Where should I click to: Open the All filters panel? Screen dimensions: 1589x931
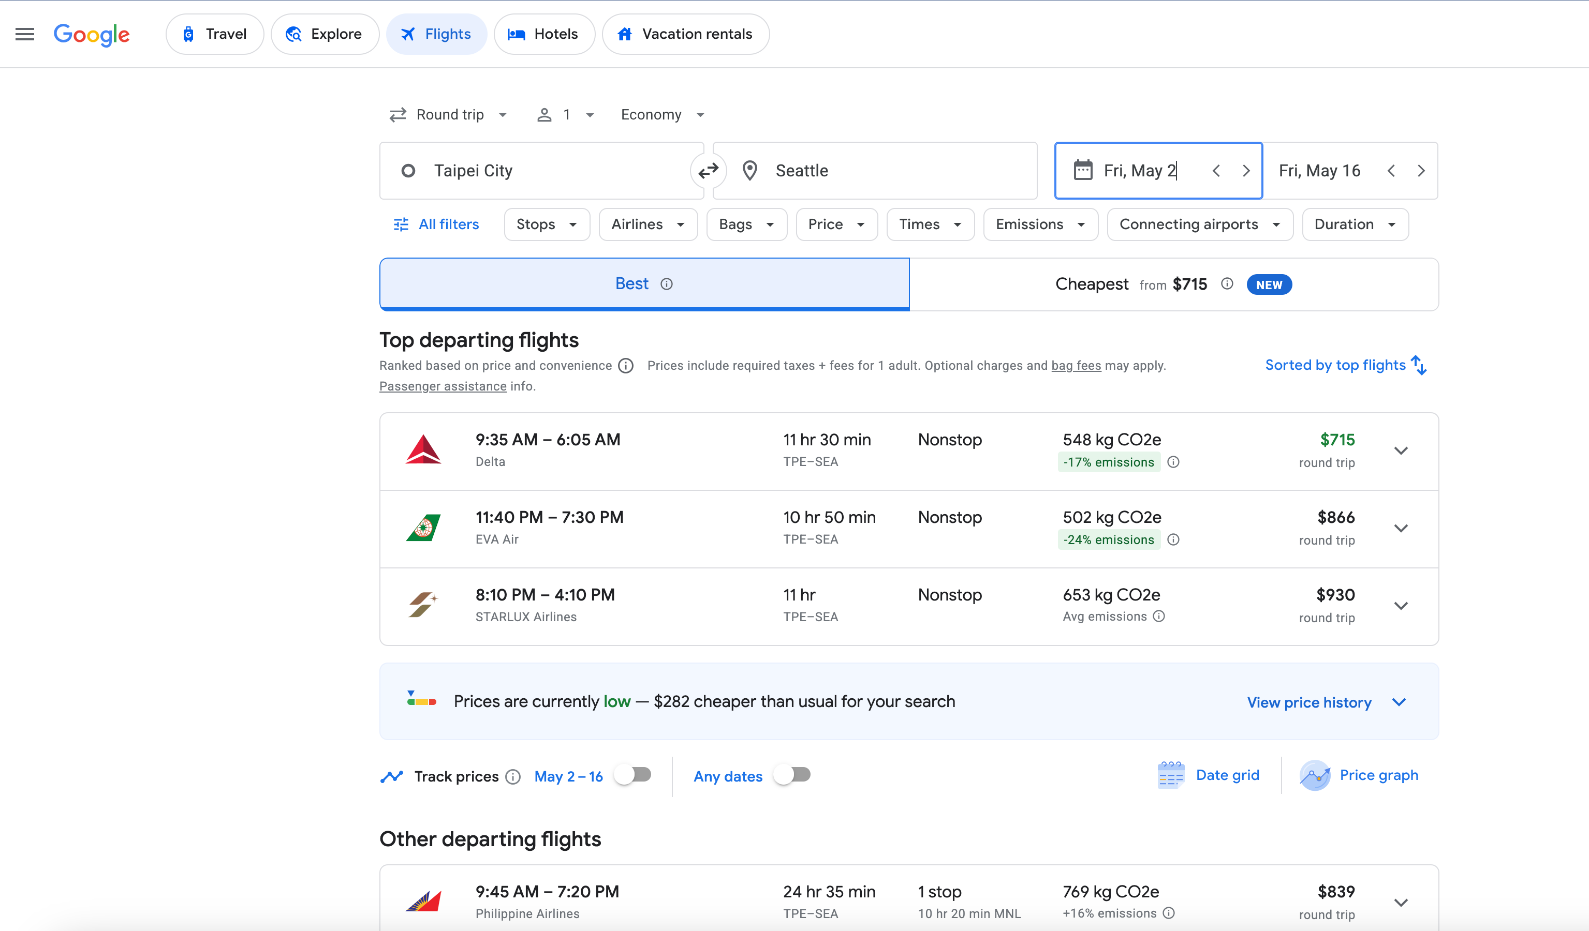[x=436, y=224]
